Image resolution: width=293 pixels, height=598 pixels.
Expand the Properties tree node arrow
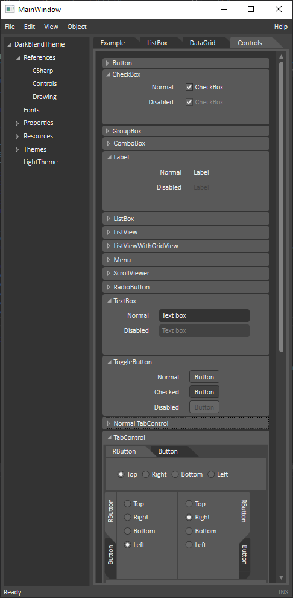click(17, 123)
